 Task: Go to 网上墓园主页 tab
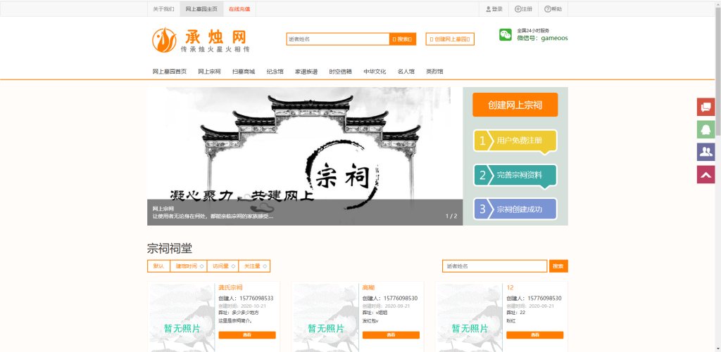click(x=201, y=8)
